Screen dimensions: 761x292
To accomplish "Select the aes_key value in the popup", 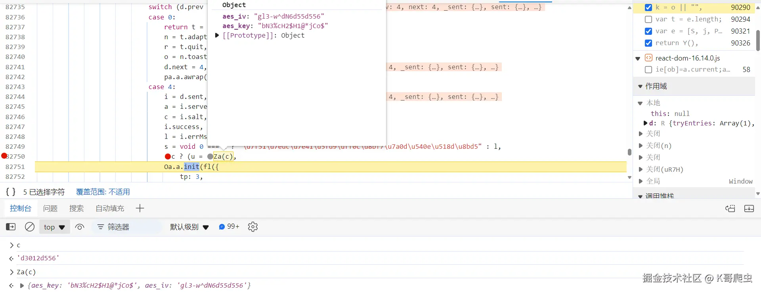I will point(293,26).
